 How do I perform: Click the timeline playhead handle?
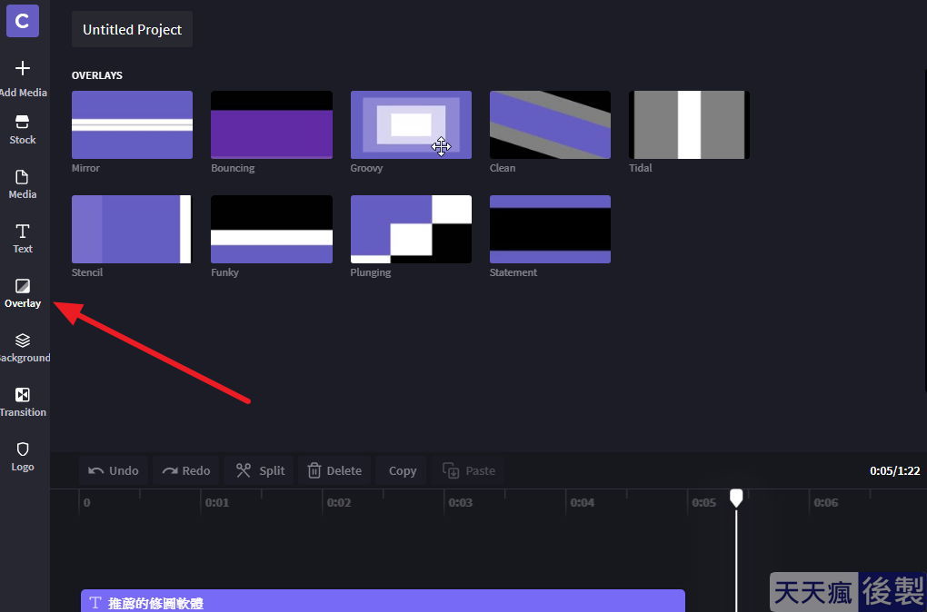736,498
